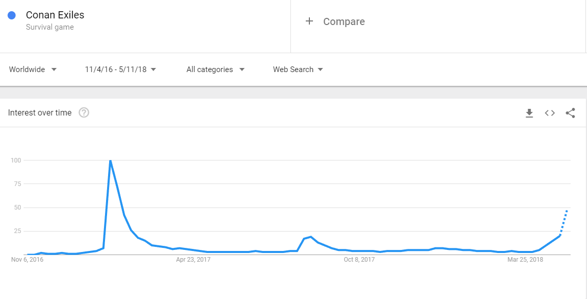This screenshot has width=587, height=299.
Task: Click the Apr 23, 2017 axis label
Action: click(x=193, y=259)
